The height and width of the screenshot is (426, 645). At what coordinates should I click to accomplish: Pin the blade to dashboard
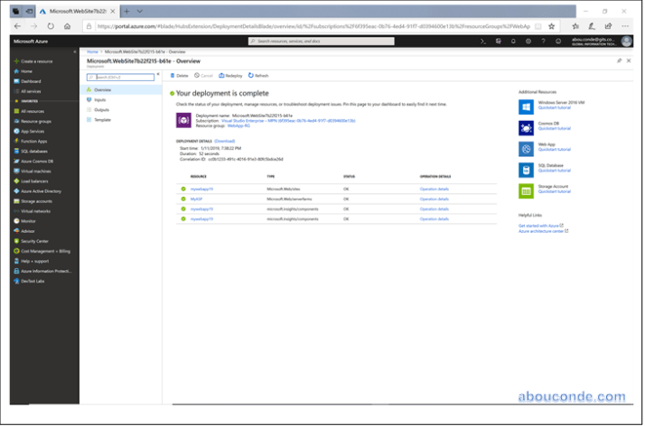pos(619,60)
